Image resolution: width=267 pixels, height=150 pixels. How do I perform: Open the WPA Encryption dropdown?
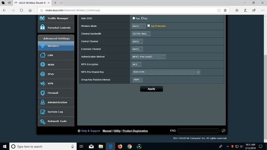pyautogui.click(x=136, y=64)
